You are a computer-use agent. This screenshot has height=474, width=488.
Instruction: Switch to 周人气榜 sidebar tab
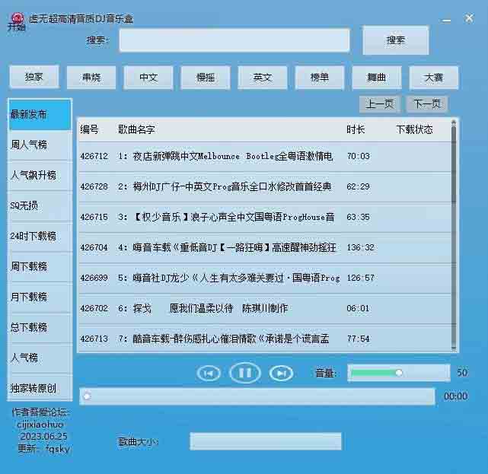pyautogui.click(x=40, y=145)
